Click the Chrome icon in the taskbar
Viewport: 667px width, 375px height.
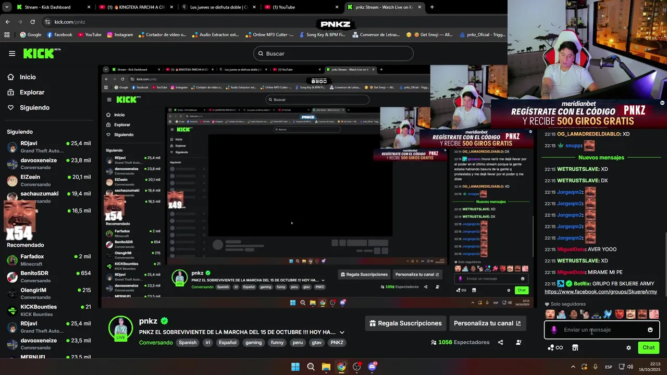click(x=341, y=367)
